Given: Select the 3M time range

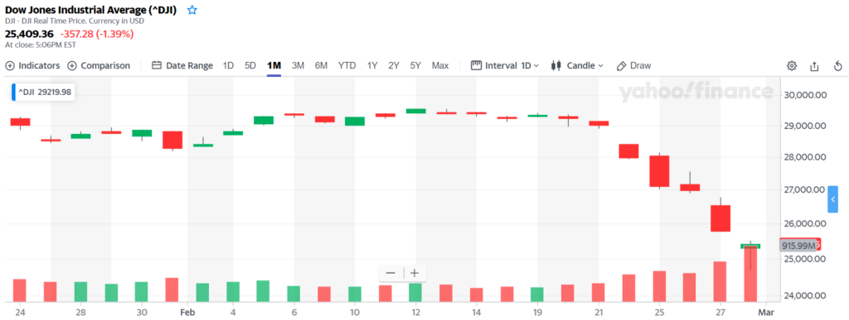Looking at the screenshot, I should point(298,66).
